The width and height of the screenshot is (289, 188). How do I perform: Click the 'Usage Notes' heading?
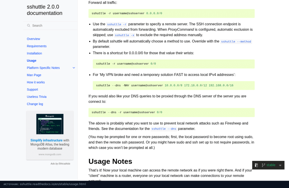coord(110,161)
